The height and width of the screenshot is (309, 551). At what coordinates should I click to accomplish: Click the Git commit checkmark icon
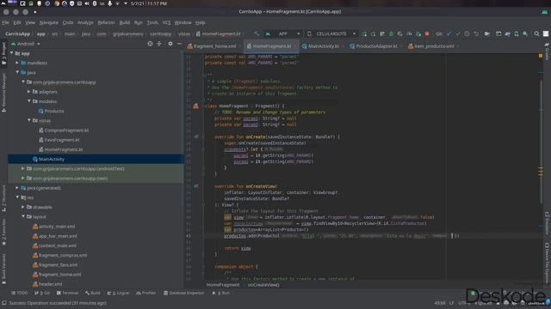click(457, 34)
